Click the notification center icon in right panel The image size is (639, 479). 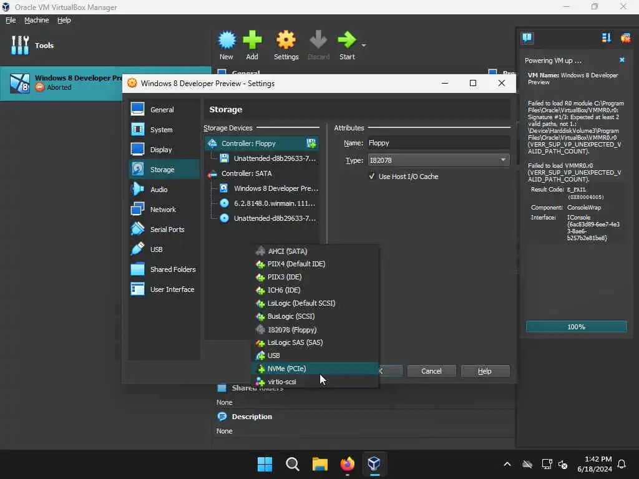527,38
